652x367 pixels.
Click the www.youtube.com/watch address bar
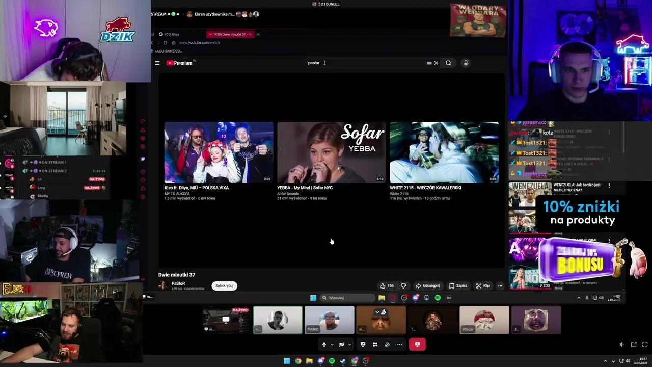point(199,42)
